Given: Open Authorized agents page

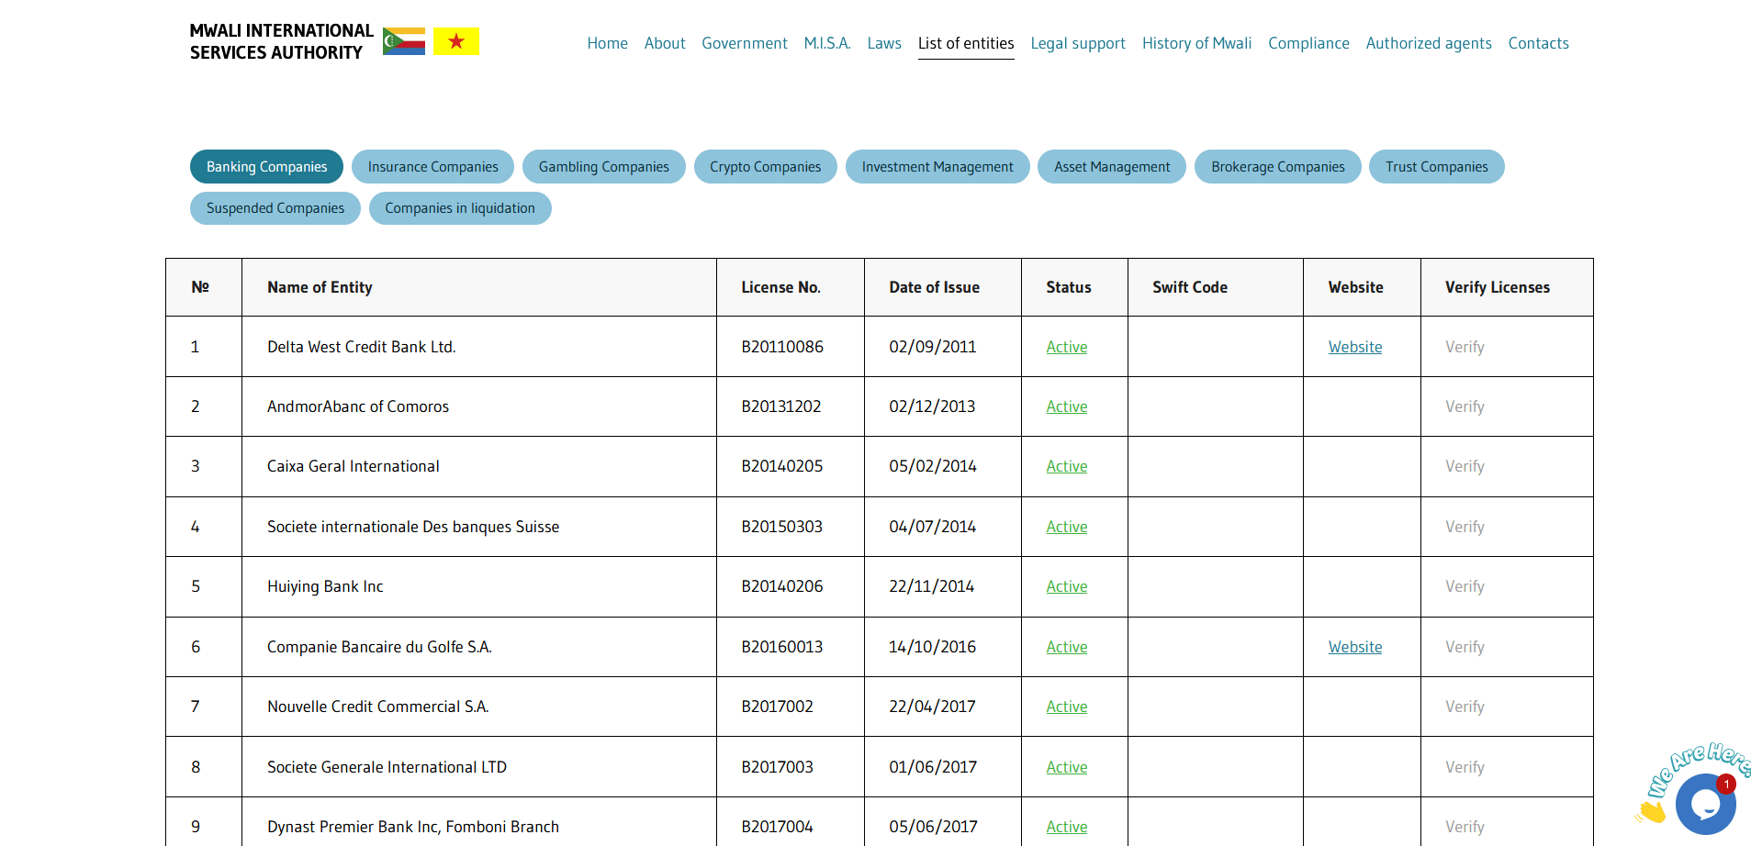Looking at the screenshot, I should 1429,43.
